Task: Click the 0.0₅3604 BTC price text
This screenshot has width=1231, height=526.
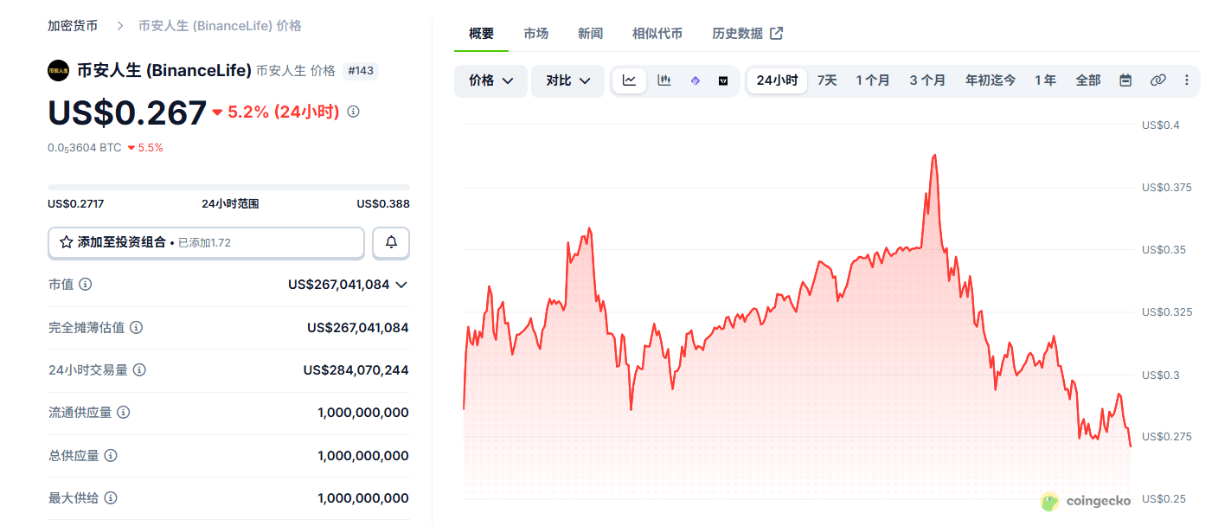Action: click(85, 148)
